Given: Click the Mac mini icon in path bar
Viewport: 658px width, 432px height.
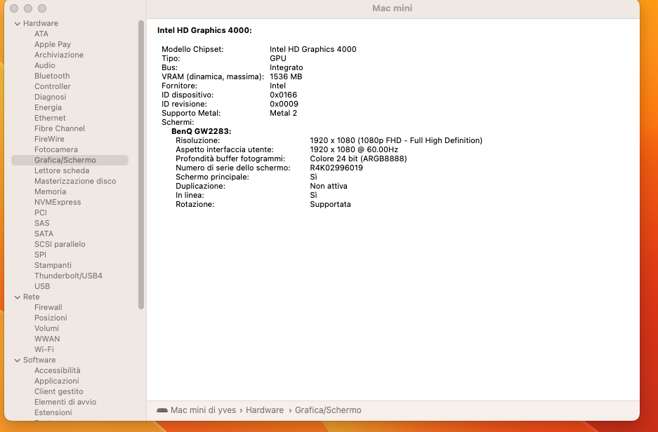Looking at the screenshot, I should (162, 410).
